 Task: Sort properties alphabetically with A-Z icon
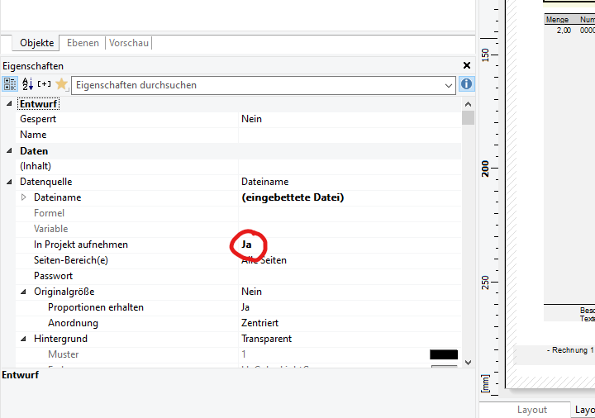pyautogui.click(x=27, y=84)
